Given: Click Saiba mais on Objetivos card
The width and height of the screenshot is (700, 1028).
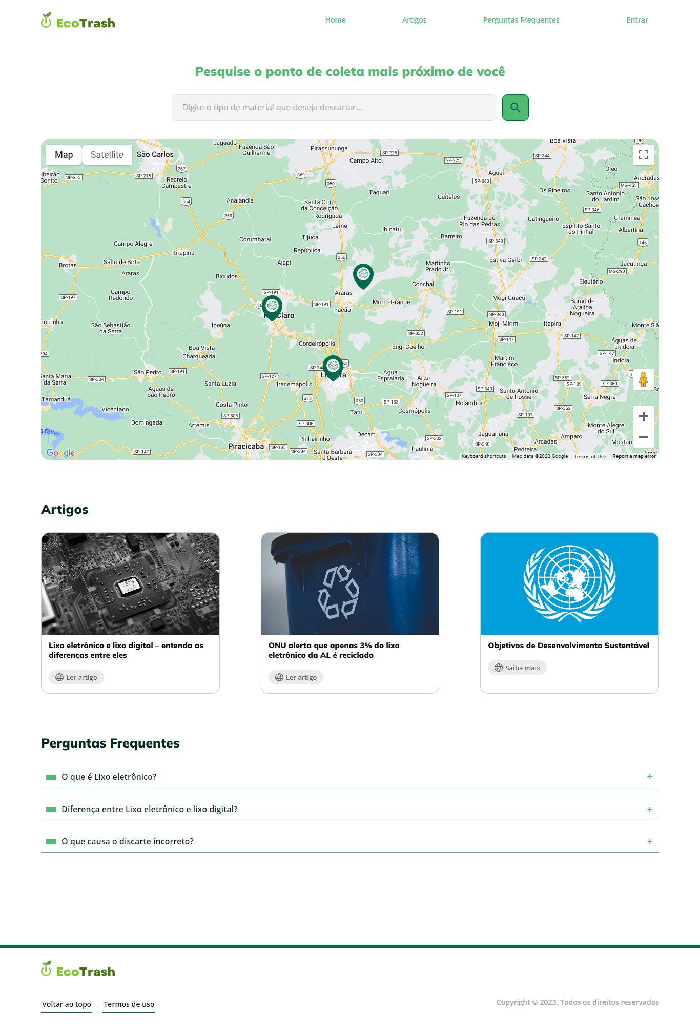Looking at the screenshot, I should [517, 668].
